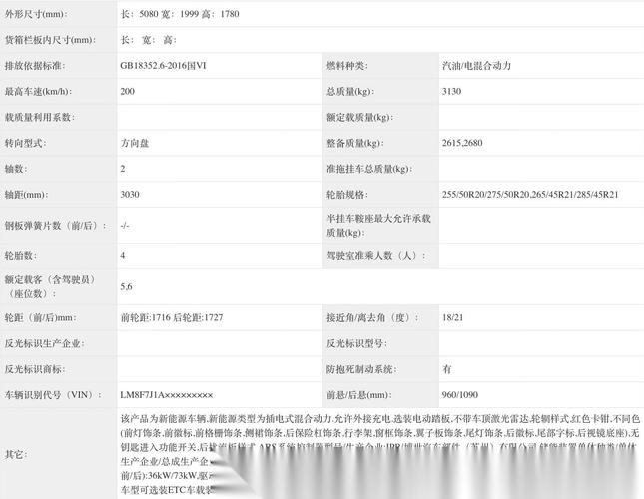Click the 接近角/离去角(度) label
Image resolution: width=644 pixels, height=499 pixels.
click(373, 317)
